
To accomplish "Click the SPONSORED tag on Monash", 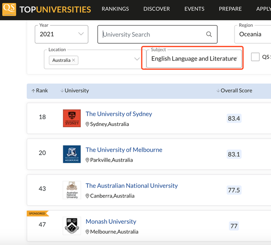I will point(37,213).
